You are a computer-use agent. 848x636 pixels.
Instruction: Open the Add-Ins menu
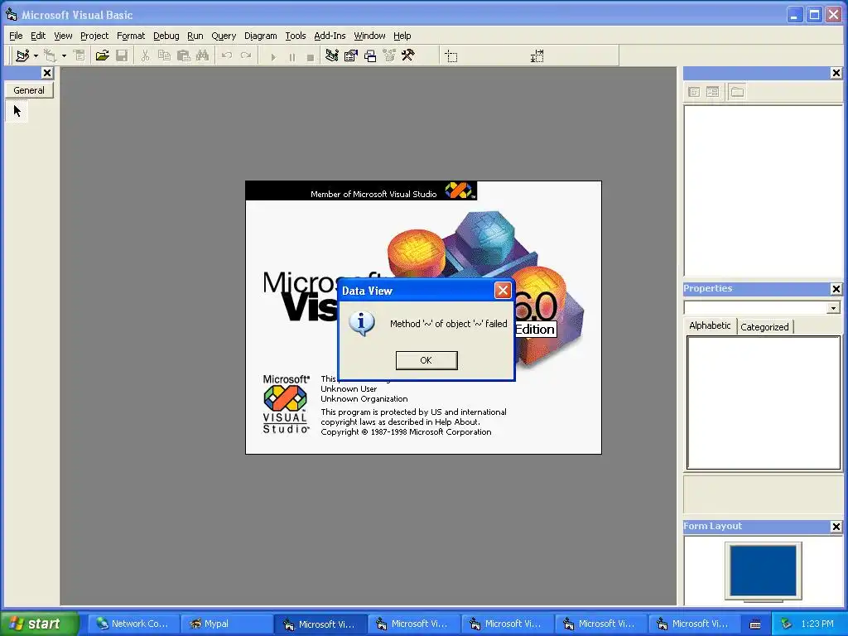point(330,36)
